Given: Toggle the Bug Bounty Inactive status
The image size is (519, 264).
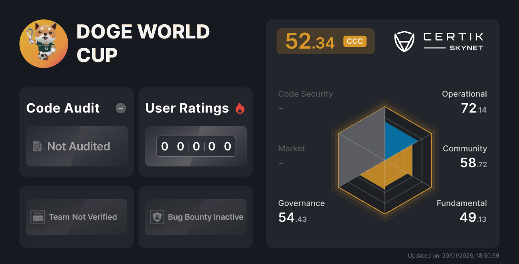Looking at the screenshot, I should click(195, 217).
